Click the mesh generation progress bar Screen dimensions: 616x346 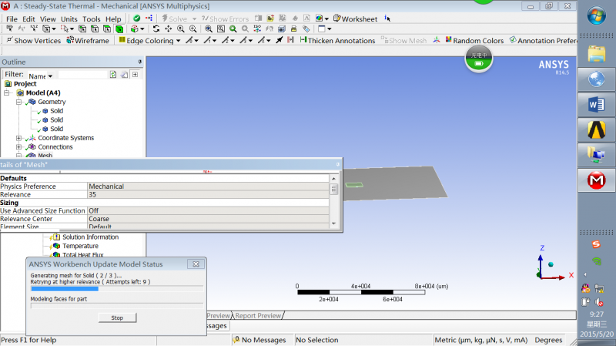(x=117, y=289)
